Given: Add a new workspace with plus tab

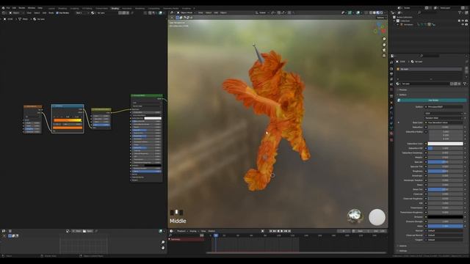Looking at the screenshot, I should click(x=194, y=8).
